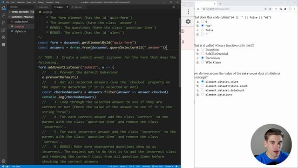Open the Terminal menu
The width and height of the screenshot is (298, 168).
click(49, 2)
